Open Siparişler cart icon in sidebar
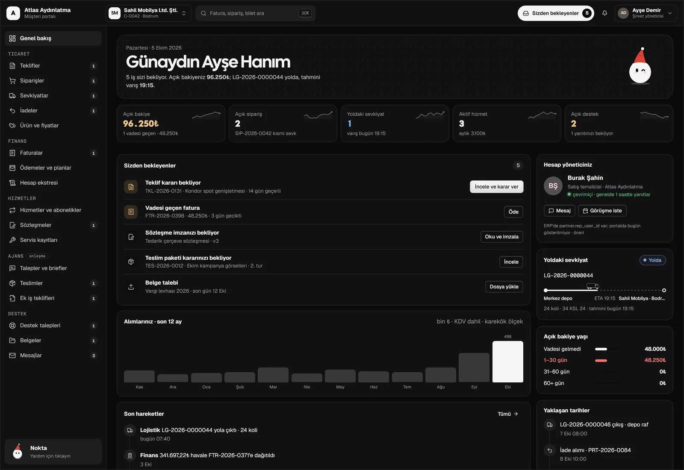 [12, 81]
